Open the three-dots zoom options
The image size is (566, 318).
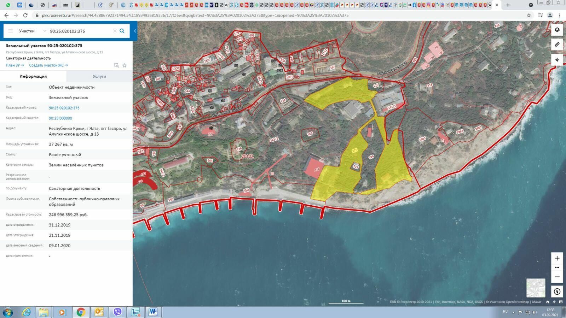tap(557, 267)
